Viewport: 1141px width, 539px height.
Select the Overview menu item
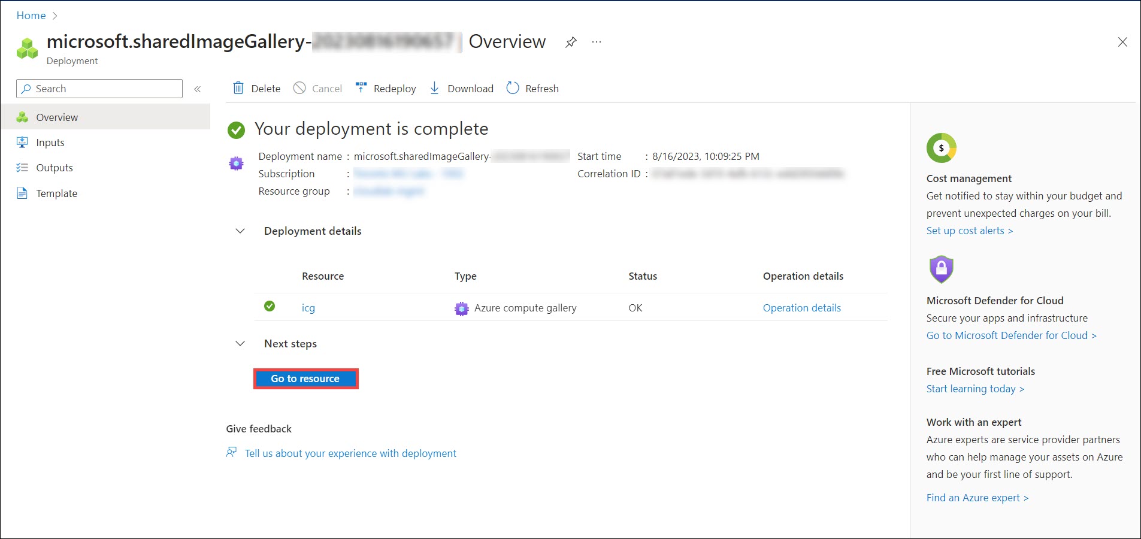click(x=105, y=117)
